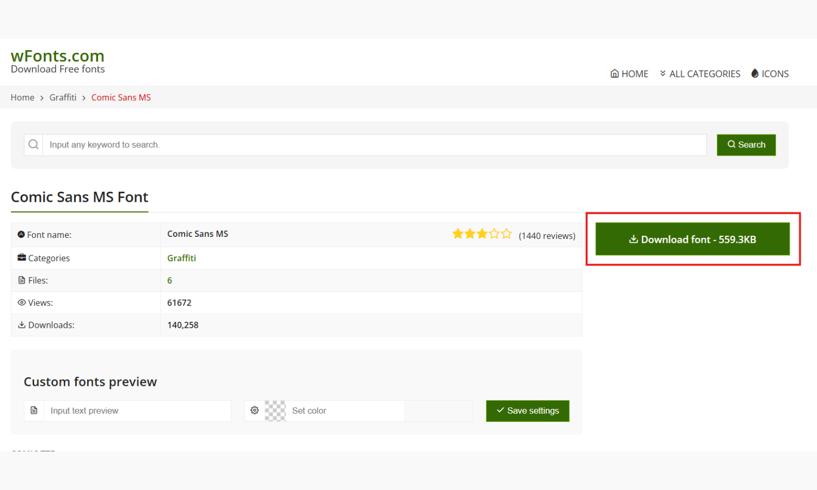Go to Home in the breadcrumb
Image resolution: width=817 pixels, height=490 pixels.
coord(22,97)
